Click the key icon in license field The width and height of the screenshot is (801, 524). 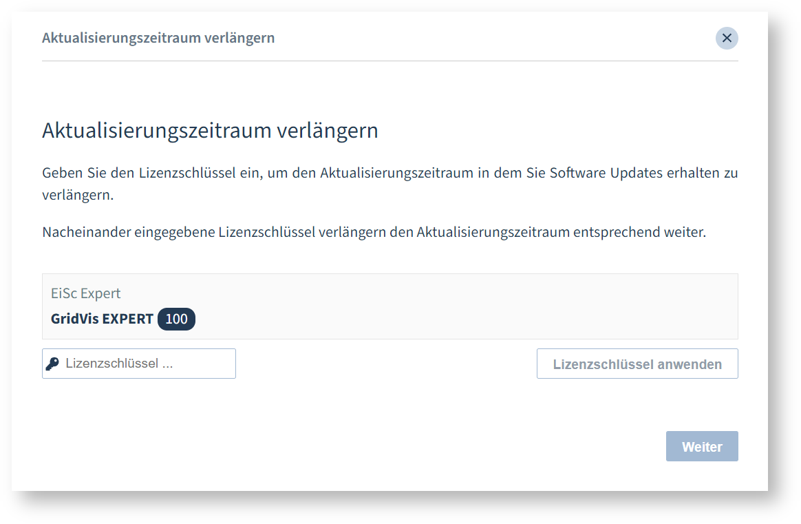52,364
